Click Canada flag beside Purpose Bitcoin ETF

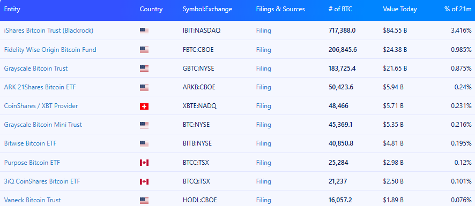click(144, 163)
